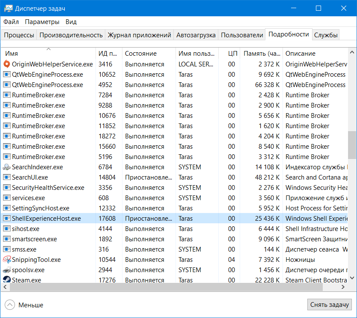Click the vertical scrollbar up arrow
357x318 pixels.
[x=352, y=52]
